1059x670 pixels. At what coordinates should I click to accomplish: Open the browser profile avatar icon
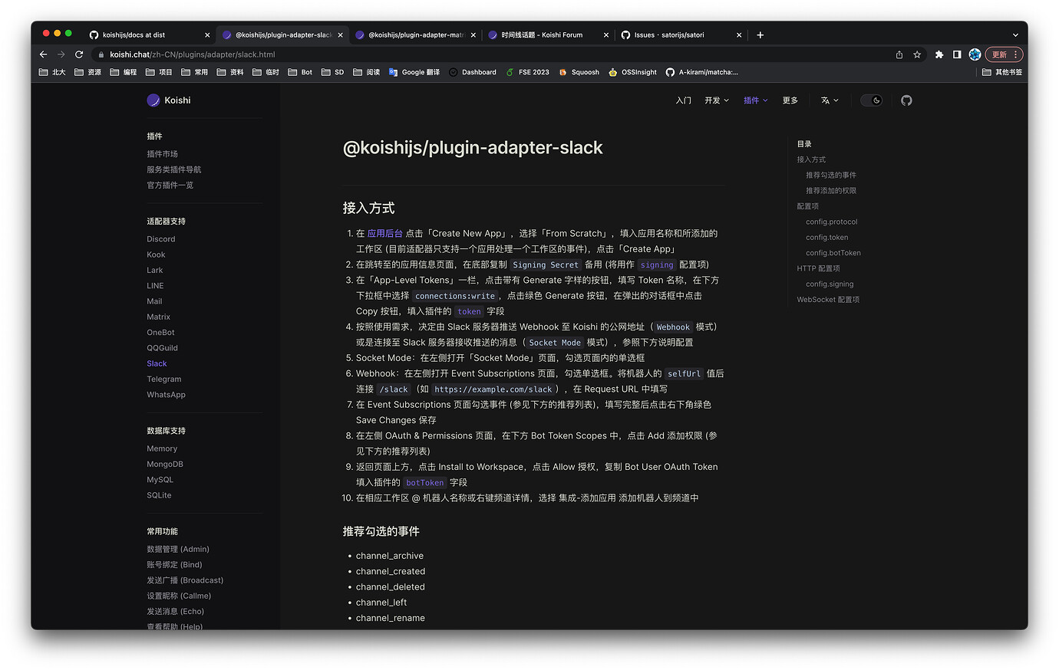tap(975, 54)
